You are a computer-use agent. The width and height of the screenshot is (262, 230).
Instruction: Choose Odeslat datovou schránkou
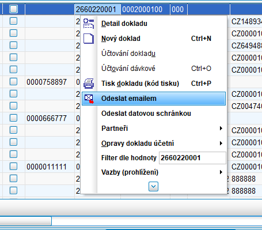pyautogui.click(x=154, y=114)
